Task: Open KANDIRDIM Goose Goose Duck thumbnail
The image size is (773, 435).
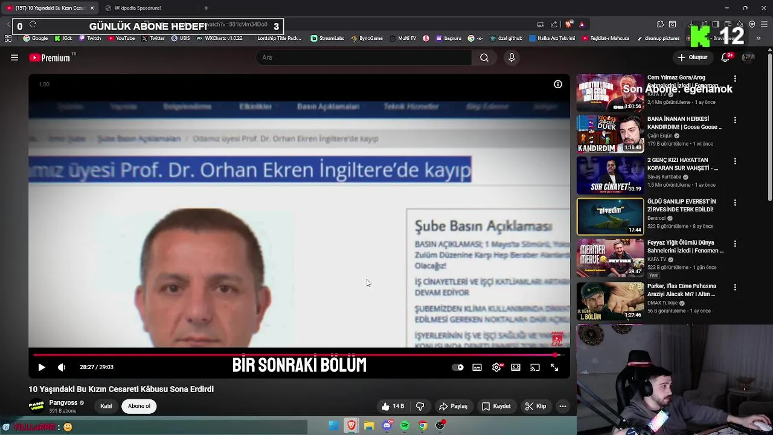Action: 610,134
